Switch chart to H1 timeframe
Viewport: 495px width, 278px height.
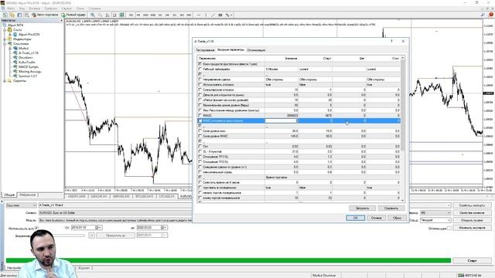(160, 15)
